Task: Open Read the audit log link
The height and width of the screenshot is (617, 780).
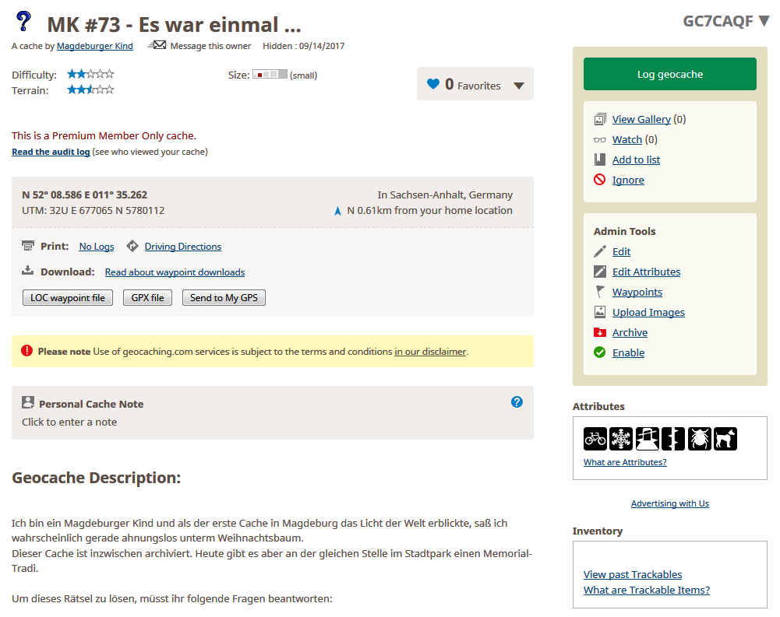Action: pyautogui.click(x=51, y=152)
